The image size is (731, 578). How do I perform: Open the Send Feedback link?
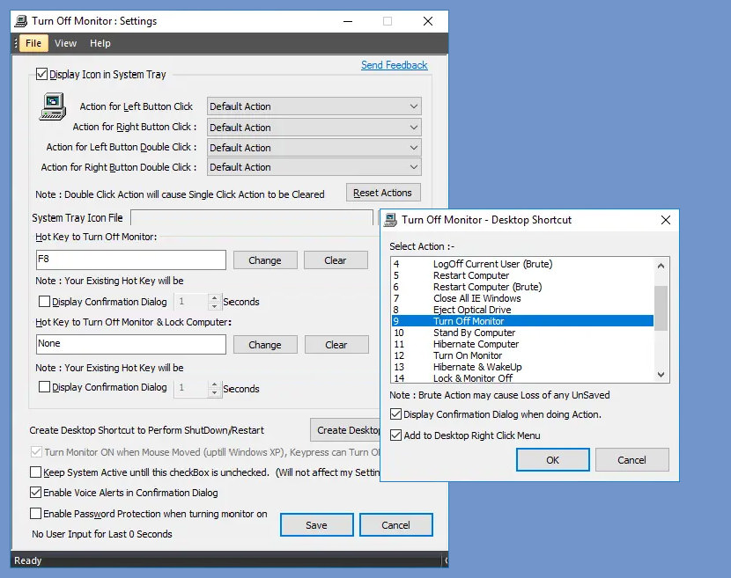click(394, 65)
